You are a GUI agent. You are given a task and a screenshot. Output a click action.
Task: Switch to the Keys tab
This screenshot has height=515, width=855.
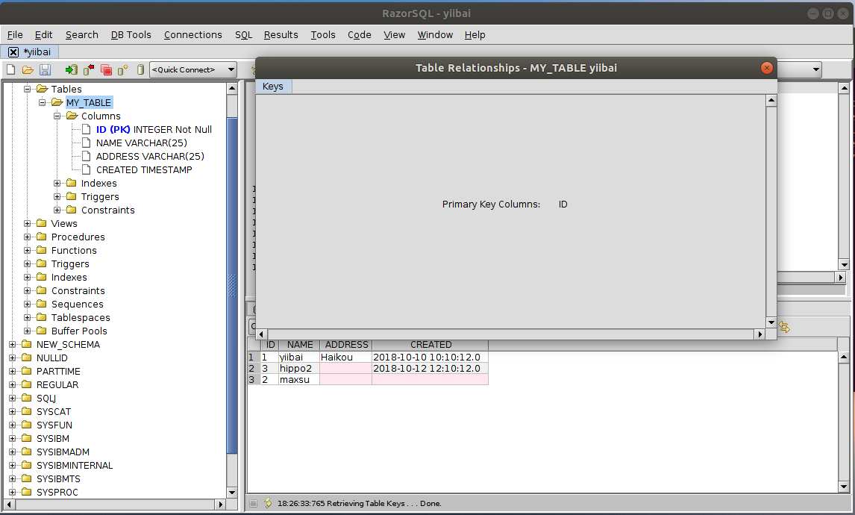[273, 87]
